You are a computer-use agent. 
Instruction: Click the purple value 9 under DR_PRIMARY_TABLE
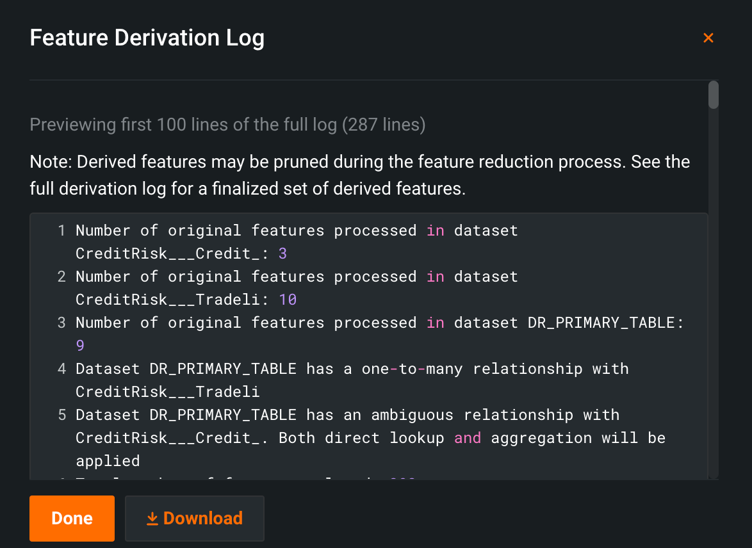(80, 346)
